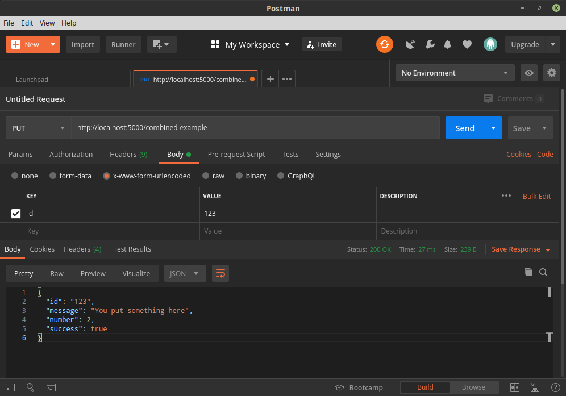Switch to the Authorization tab
The height and width of the screenshot is (396, 566).
click(71, 154)
